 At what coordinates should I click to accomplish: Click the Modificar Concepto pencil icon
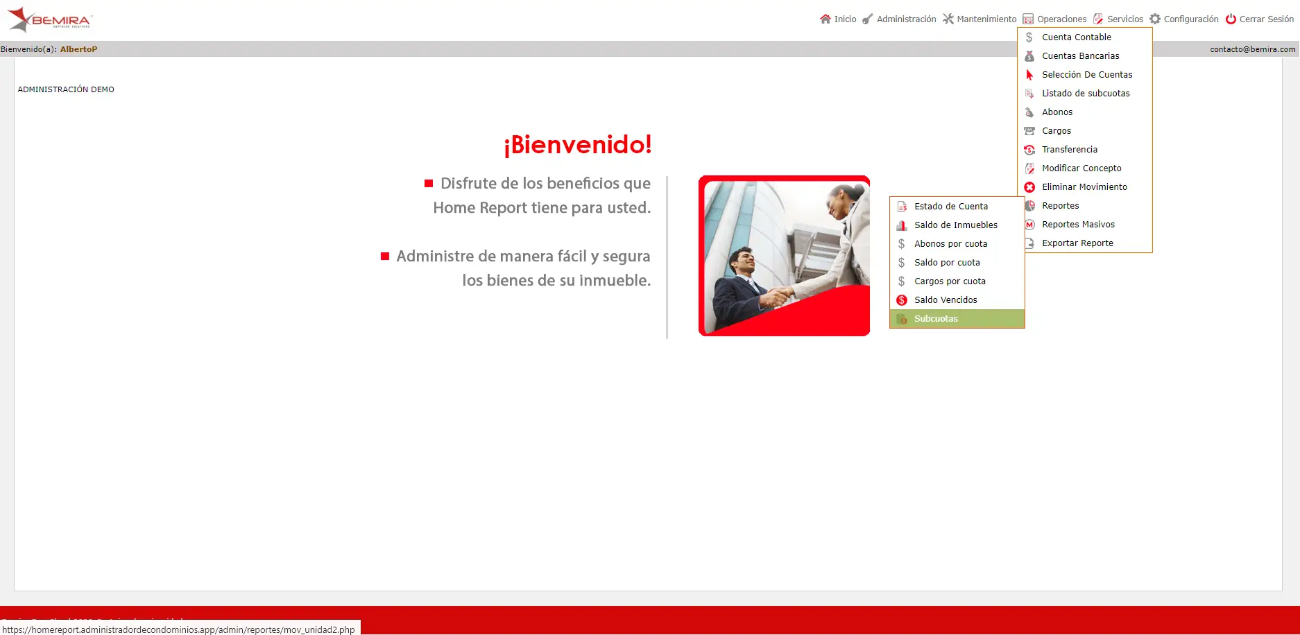click(1029, 168)
